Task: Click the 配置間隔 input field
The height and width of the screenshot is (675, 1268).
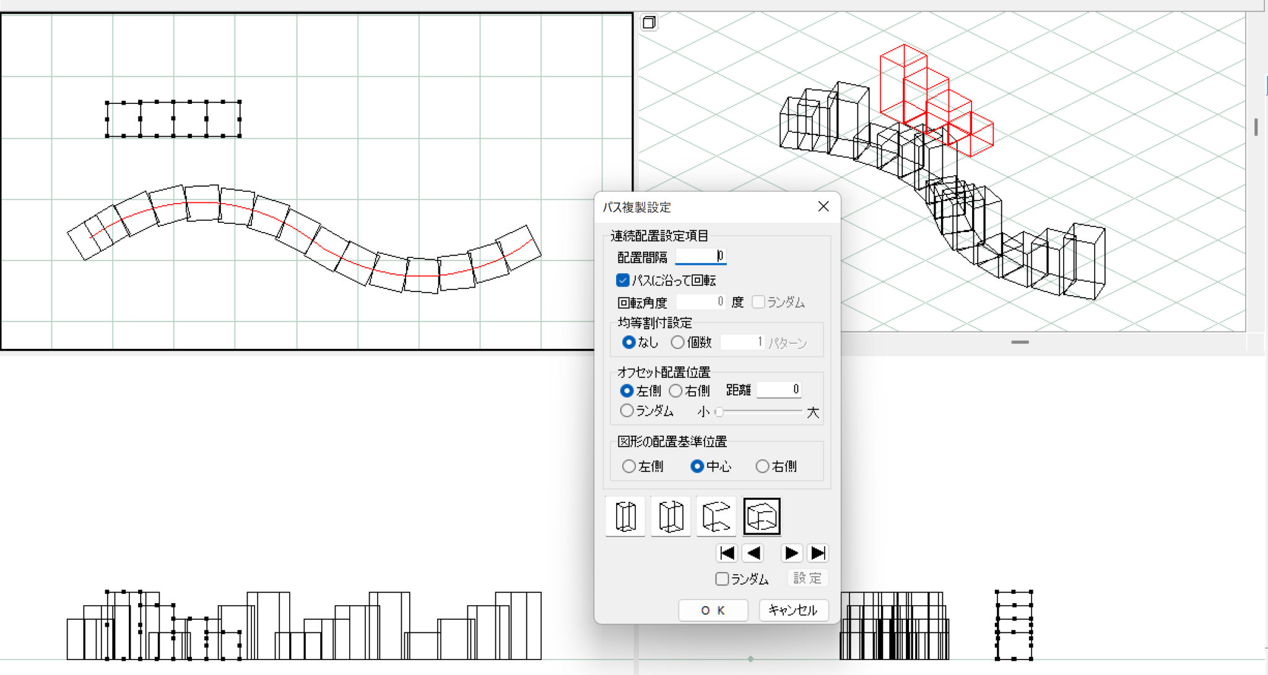Action: point(700,256)
